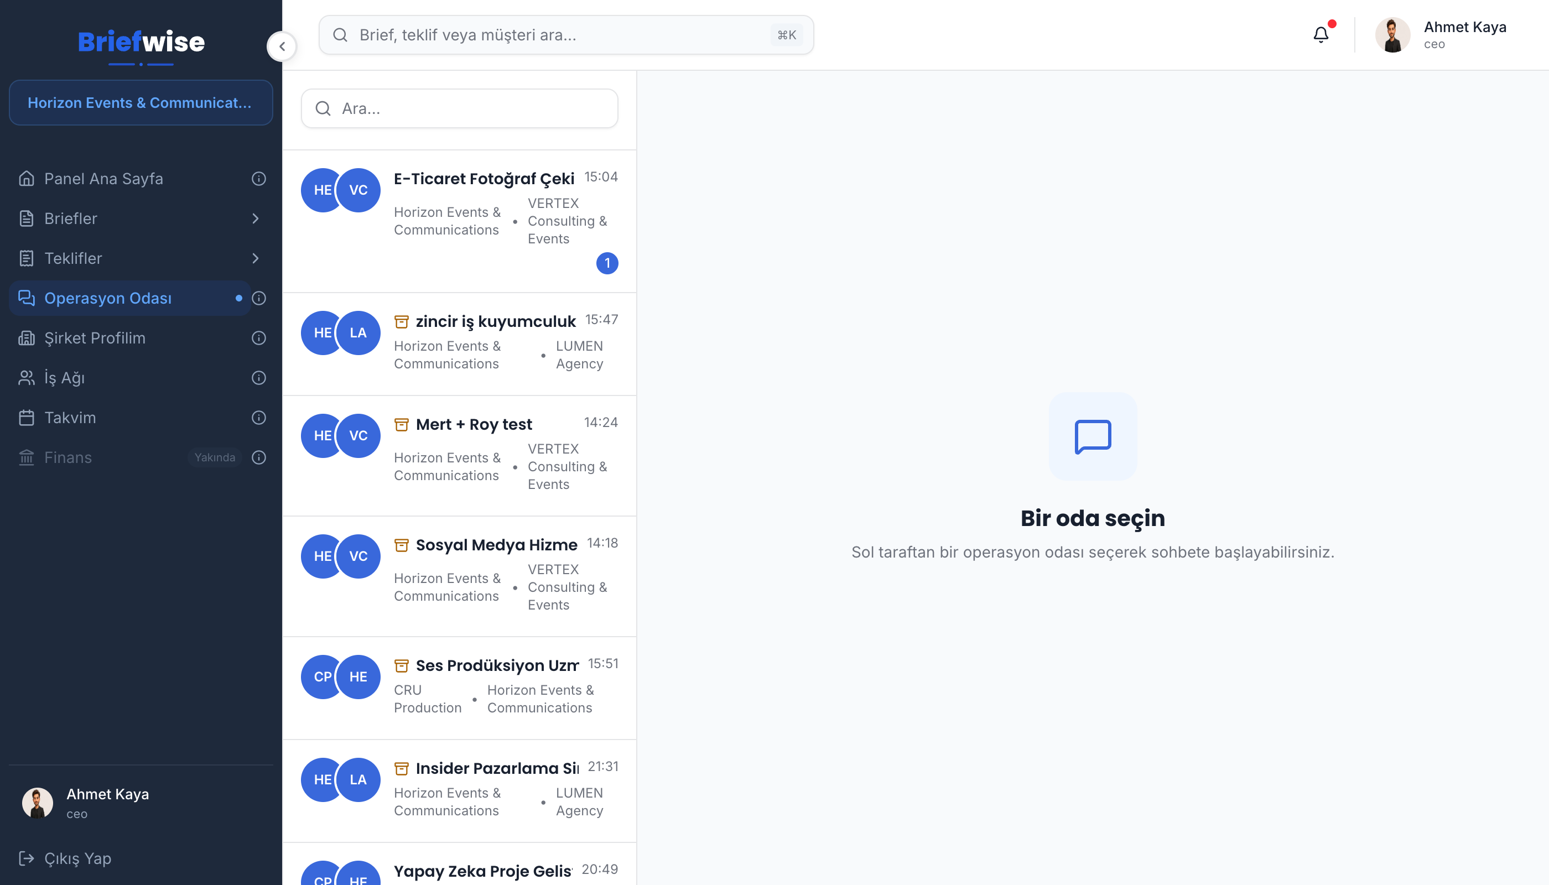The width and height of the screenshot is (1549, 885).
Task: Click "LUMEN Agency" under Insider Pazarlama room
Action: (579, 801)
